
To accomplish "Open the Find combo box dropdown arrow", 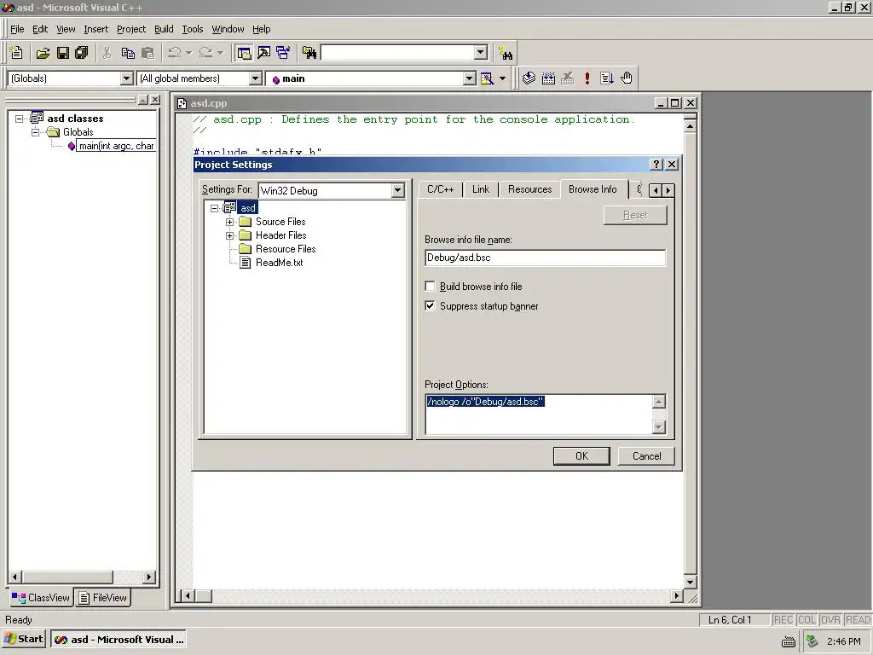I will [481, 52].
